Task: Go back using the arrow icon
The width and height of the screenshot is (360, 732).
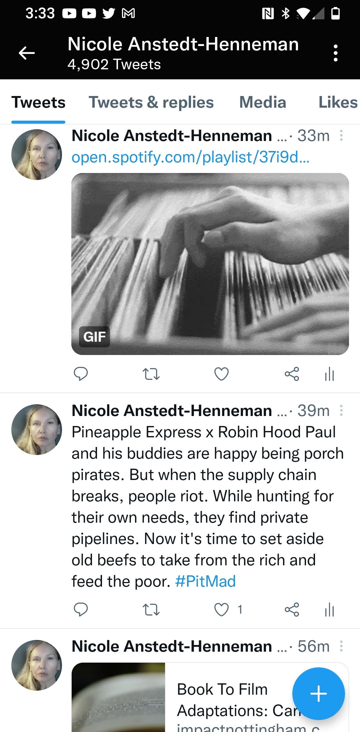Action: click(27, 53)
